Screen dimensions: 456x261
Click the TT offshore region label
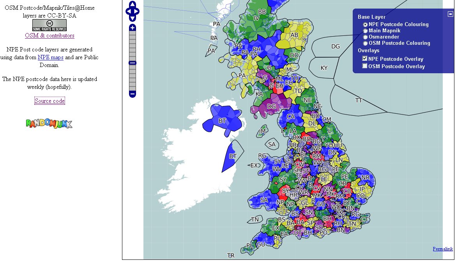(359, 100)
